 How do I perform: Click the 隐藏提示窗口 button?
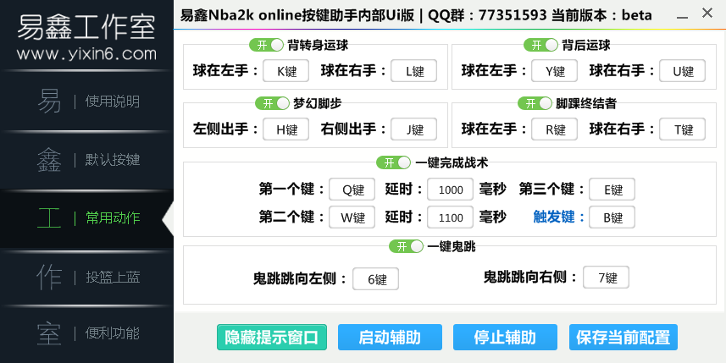coord(271,337)
